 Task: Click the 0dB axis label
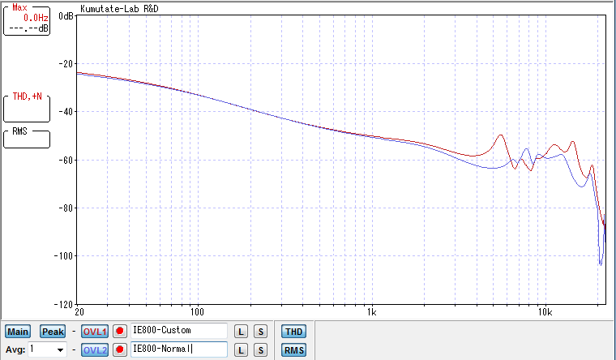click(66, 16)
